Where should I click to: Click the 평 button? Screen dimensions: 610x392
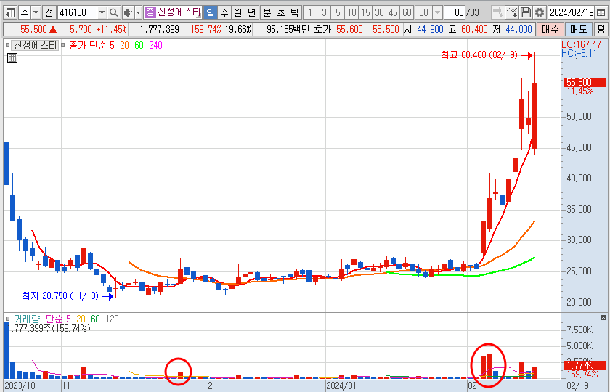click(601, 29)
